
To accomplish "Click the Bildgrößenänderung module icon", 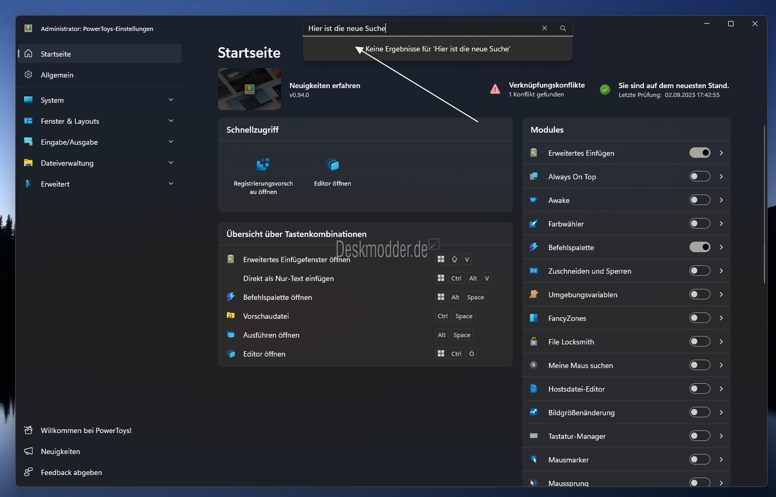I will click(x=534, y=412).
